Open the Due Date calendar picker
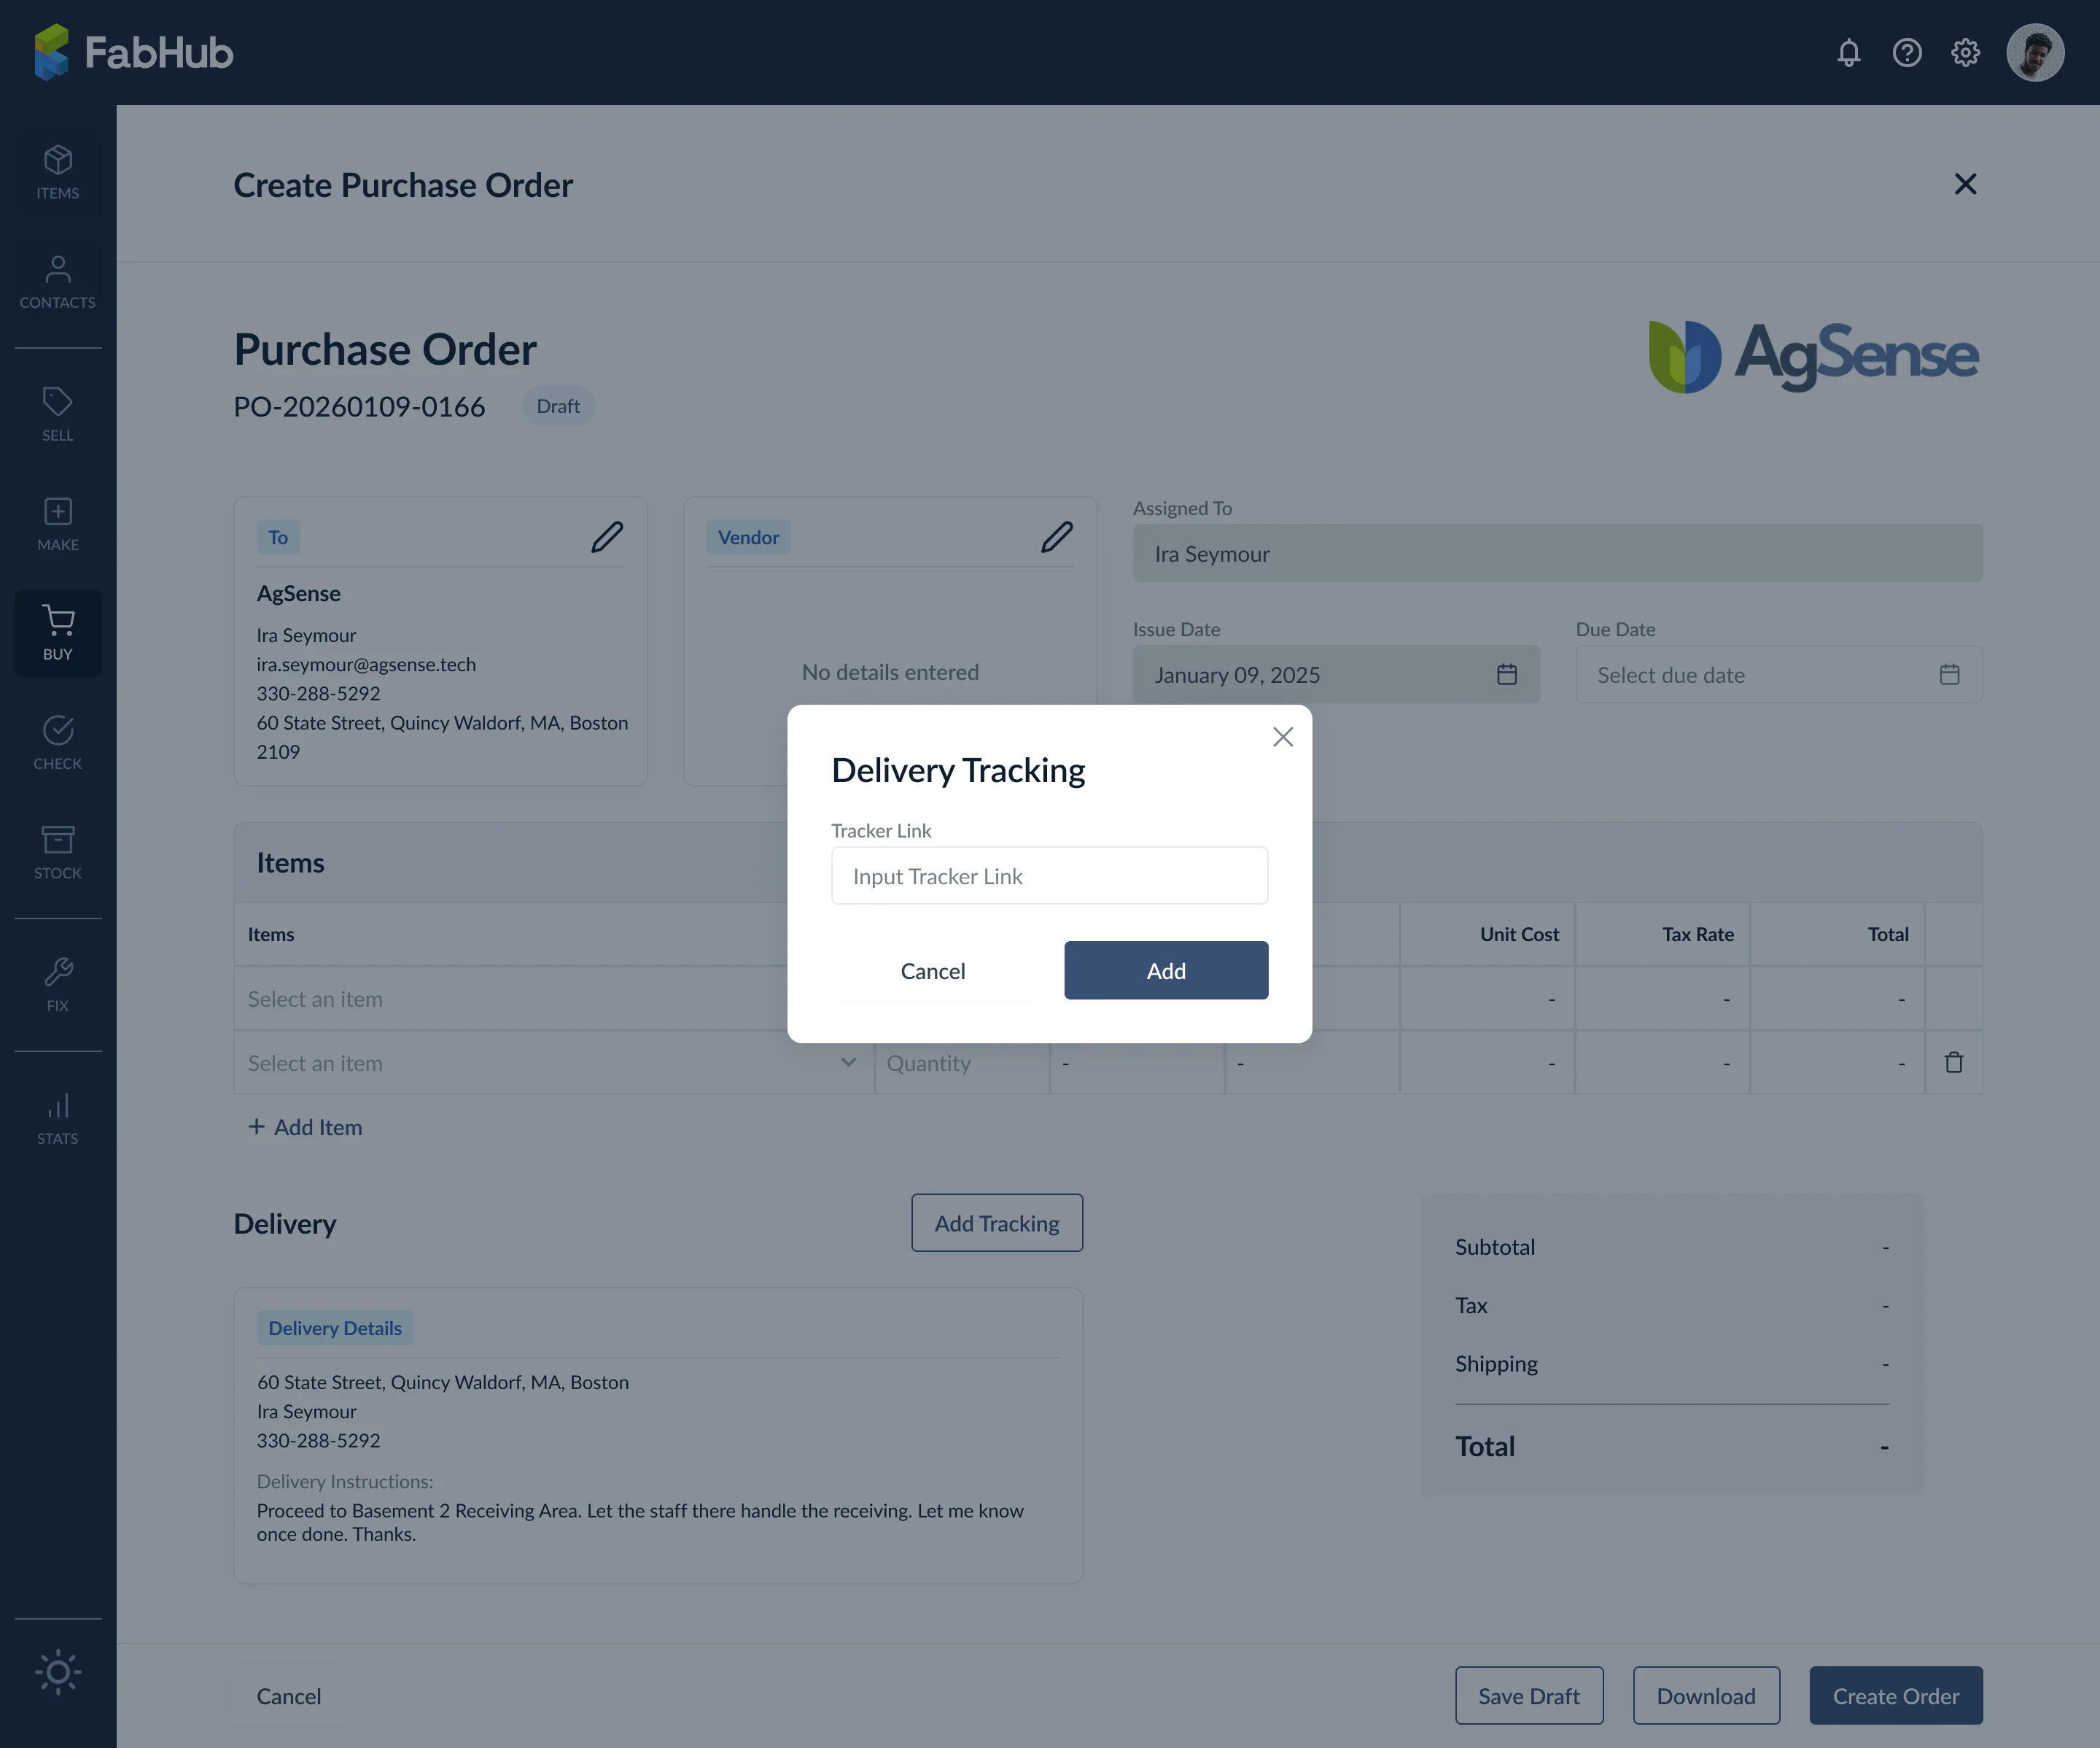 [x=1949, y=676]
